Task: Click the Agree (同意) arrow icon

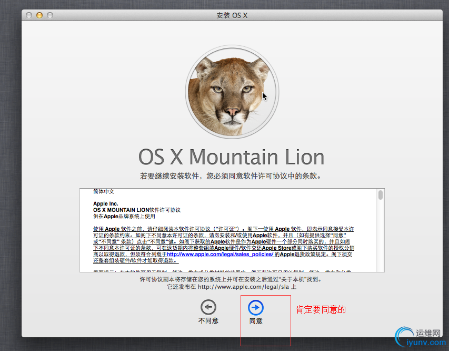Action: coord(255,308)
